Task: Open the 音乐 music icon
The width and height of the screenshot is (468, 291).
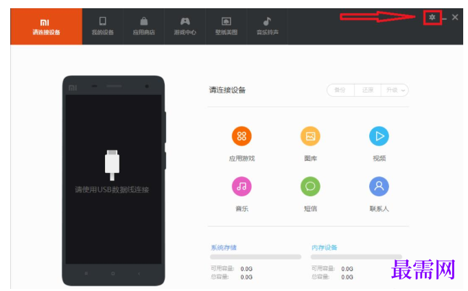Action: [242, 187]
